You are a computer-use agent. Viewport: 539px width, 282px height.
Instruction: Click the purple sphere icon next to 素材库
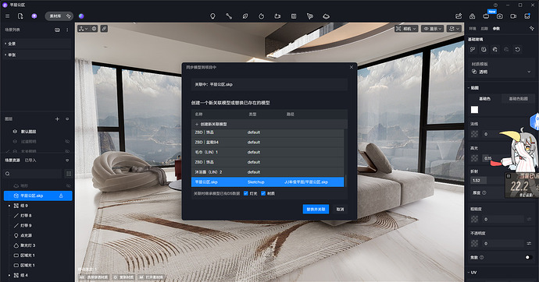pos(81,16)
